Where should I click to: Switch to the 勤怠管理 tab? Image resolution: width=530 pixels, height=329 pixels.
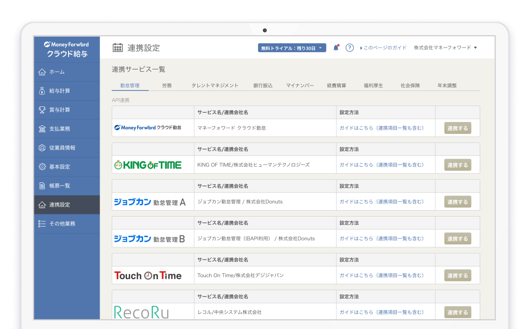130,85
